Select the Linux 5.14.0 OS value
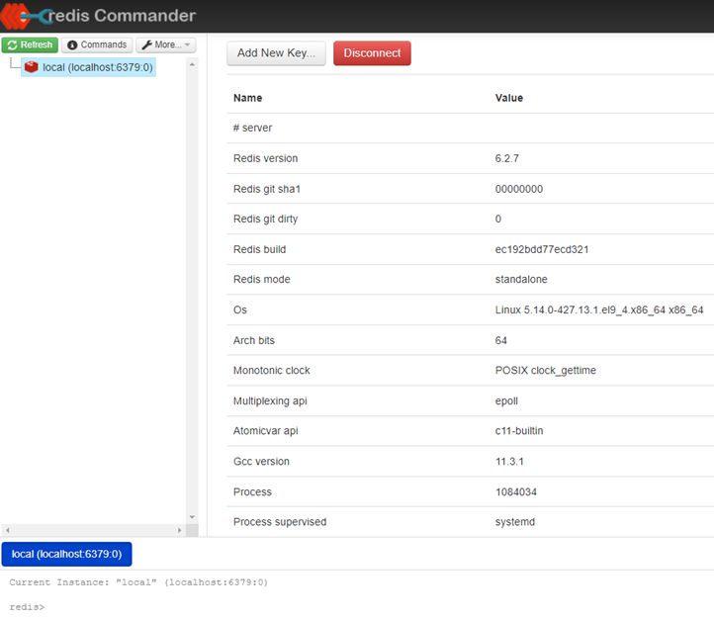Viewport: 714px width, 618px height. [599, 310]
